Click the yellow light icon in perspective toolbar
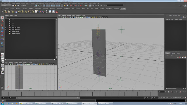The width and height of the screenshot is (187, 105). tap(93, 17)
